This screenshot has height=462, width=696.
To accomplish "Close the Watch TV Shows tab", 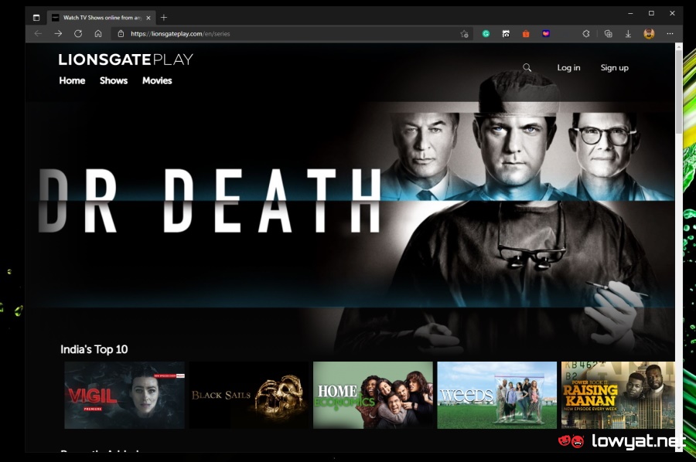I will pyautogui.click(x=148, y=17).
